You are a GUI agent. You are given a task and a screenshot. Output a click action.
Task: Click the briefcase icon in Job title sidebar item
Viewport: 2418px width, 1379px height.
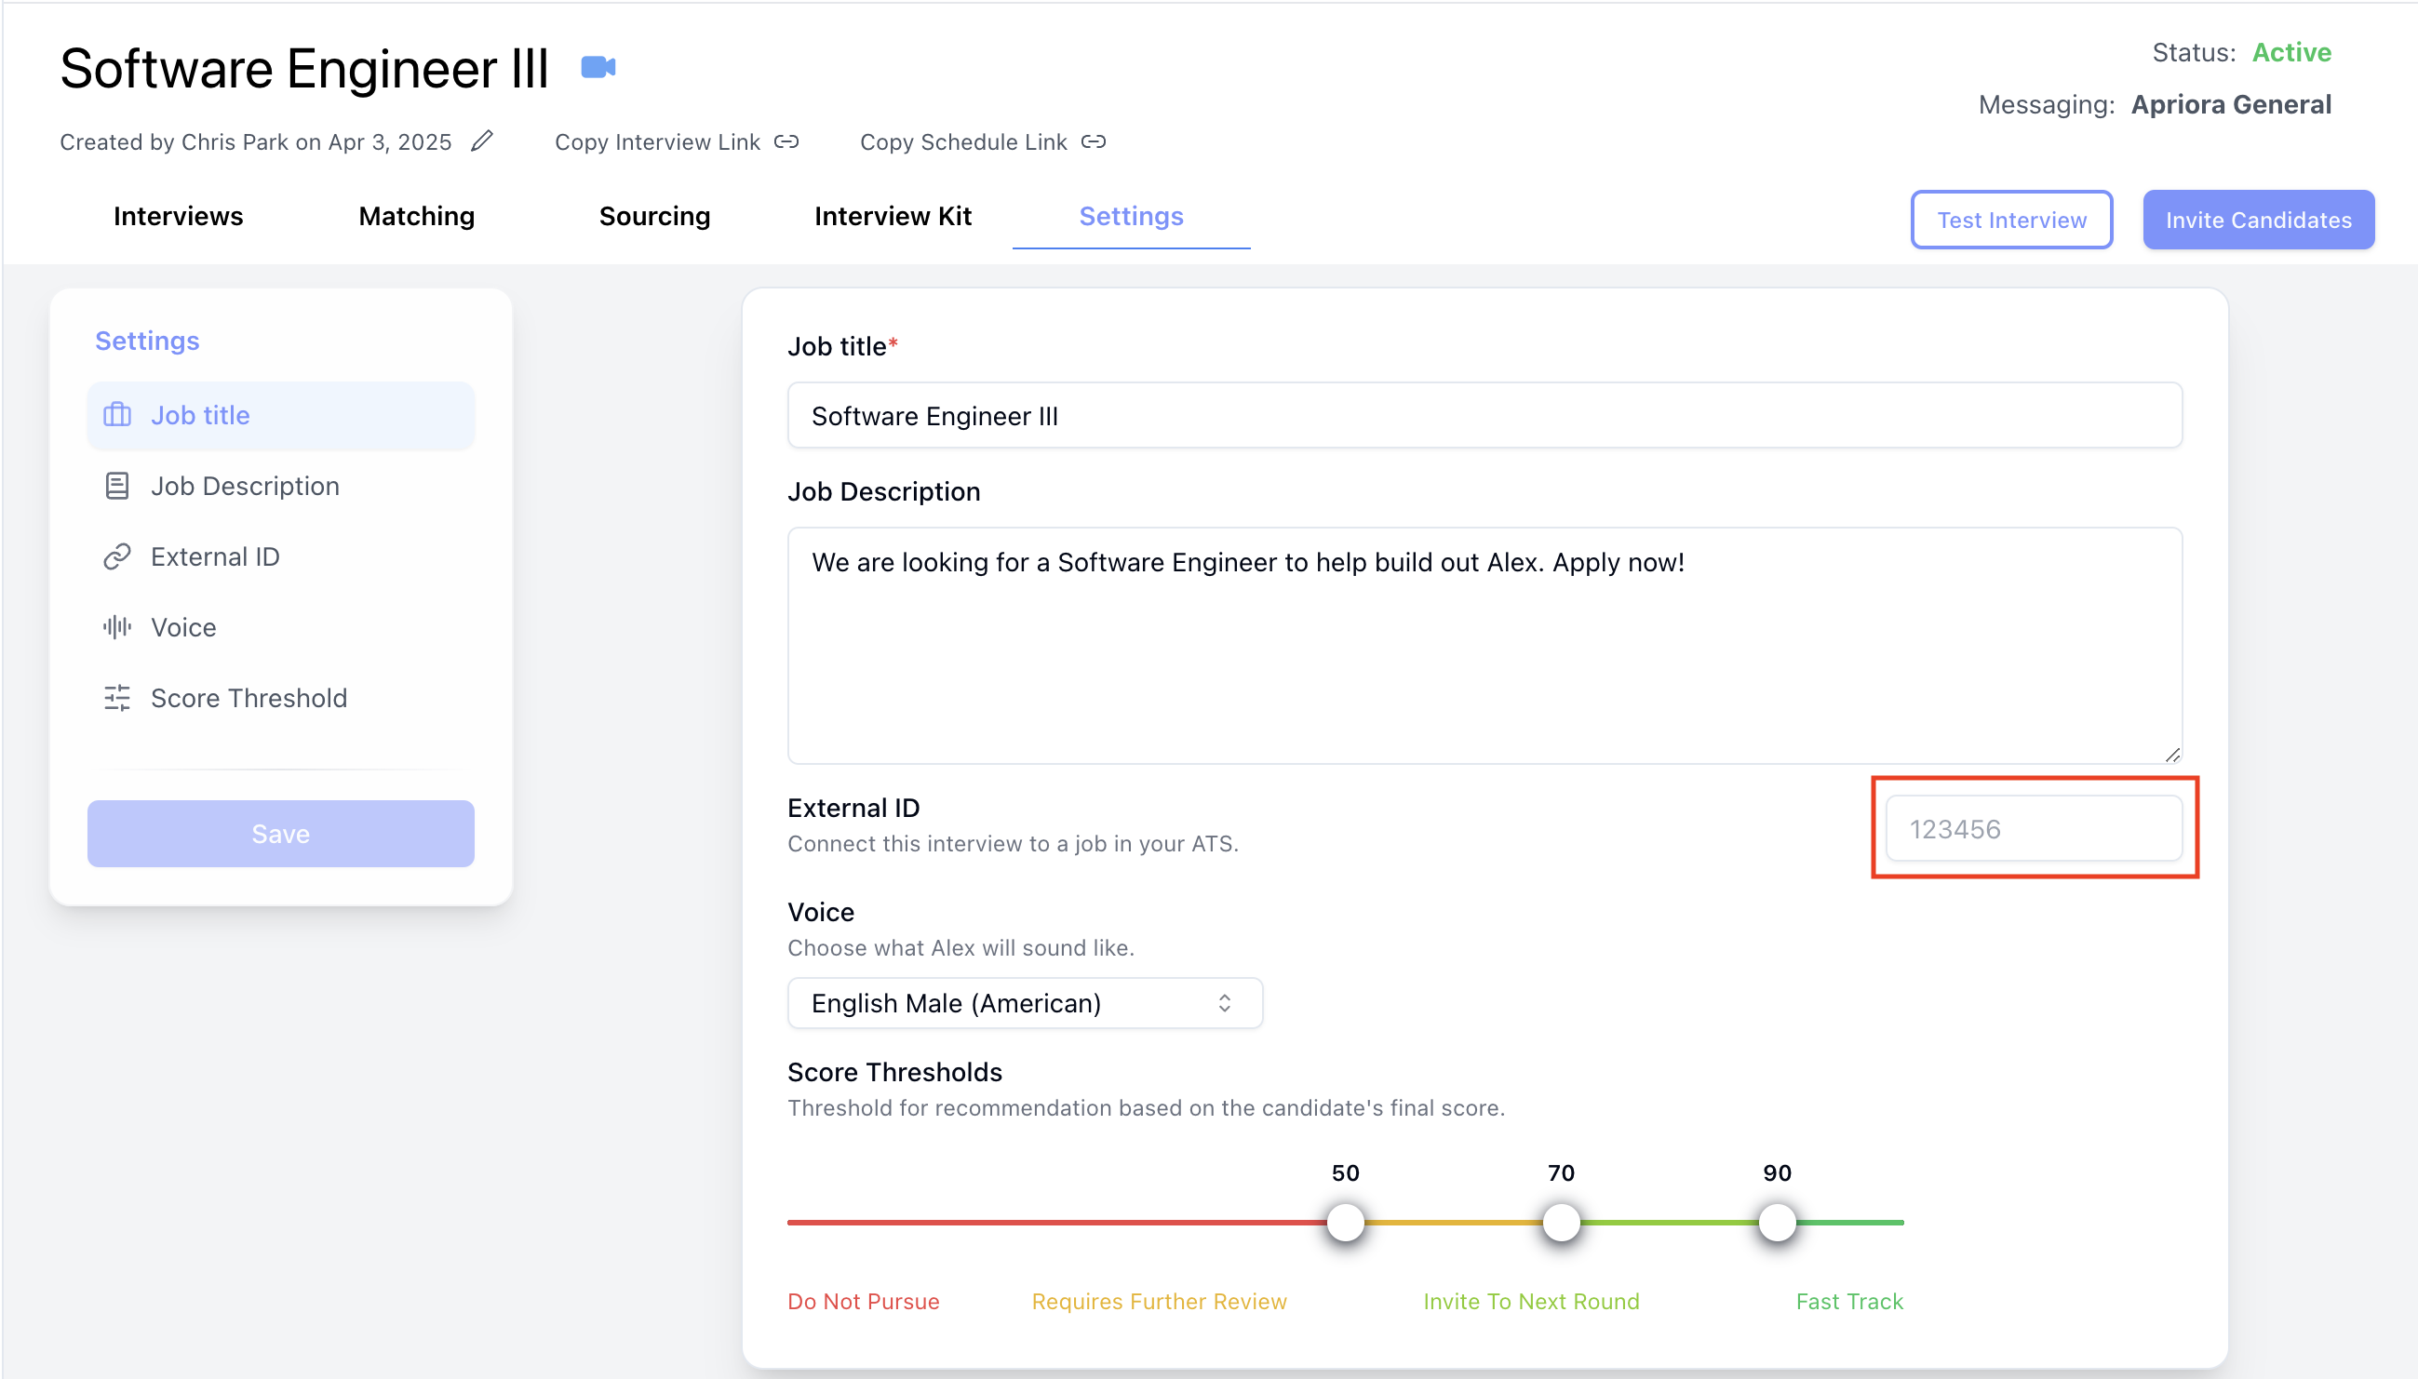click(116, 415)
